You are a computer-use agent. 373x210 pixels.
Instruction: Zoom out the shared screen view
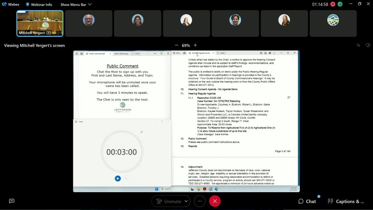pyautogui.click(x=176, y=45)
